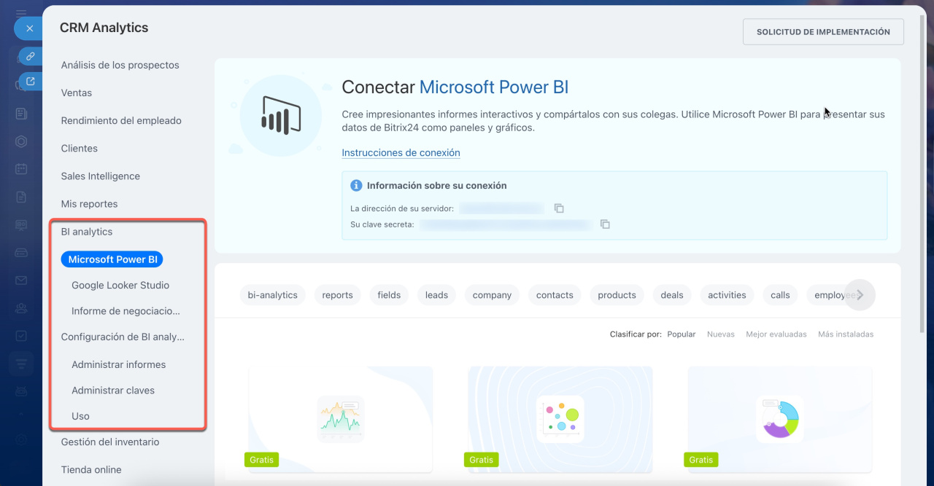
Task: Copy the server address to the clipboard
Action: click(x=559, y=208)
